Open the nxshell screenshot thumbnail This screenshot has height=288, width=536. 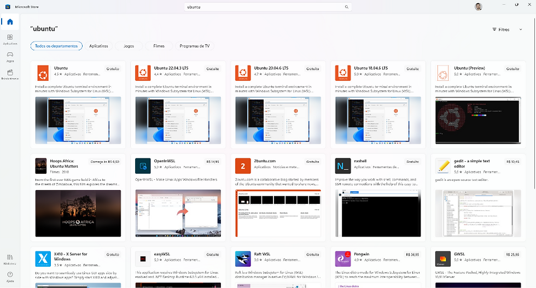378,213
